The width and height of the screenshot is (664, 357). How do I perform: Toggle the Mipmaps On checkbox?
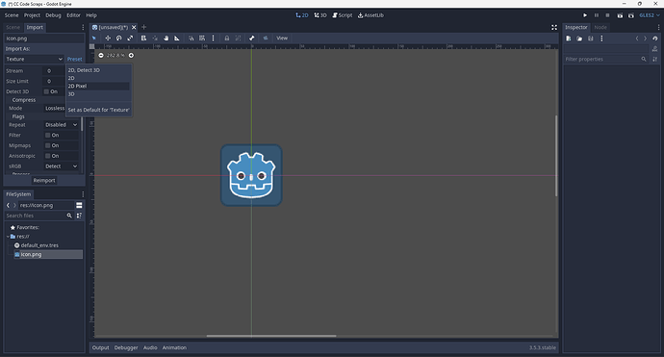48,145
